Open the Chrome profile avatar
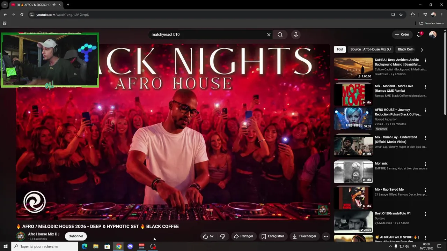The width and height of the screenshot is (447, 251). tap(433, 15)
